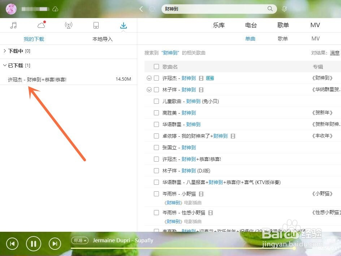Select the radio broadcast icon

[68, 25]
